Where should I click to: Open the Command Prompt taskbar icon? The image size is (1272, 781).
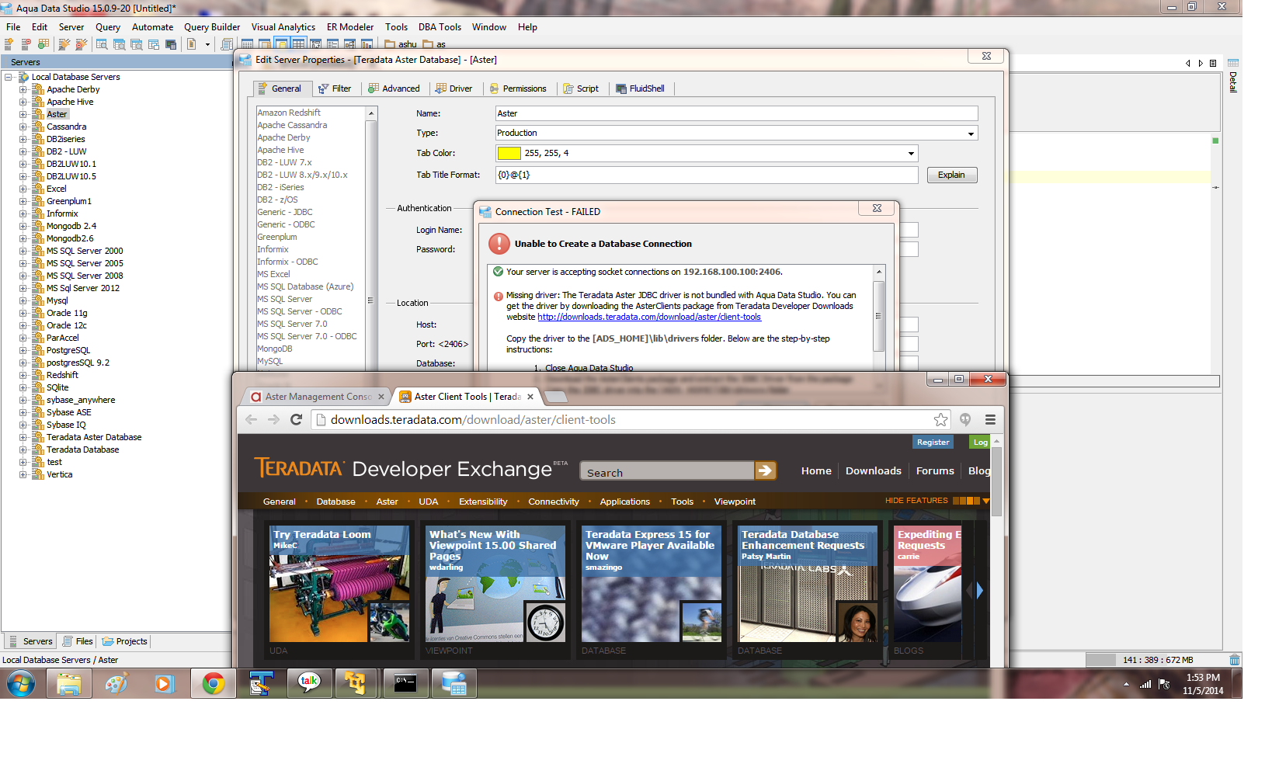click(x=405, y=684)
